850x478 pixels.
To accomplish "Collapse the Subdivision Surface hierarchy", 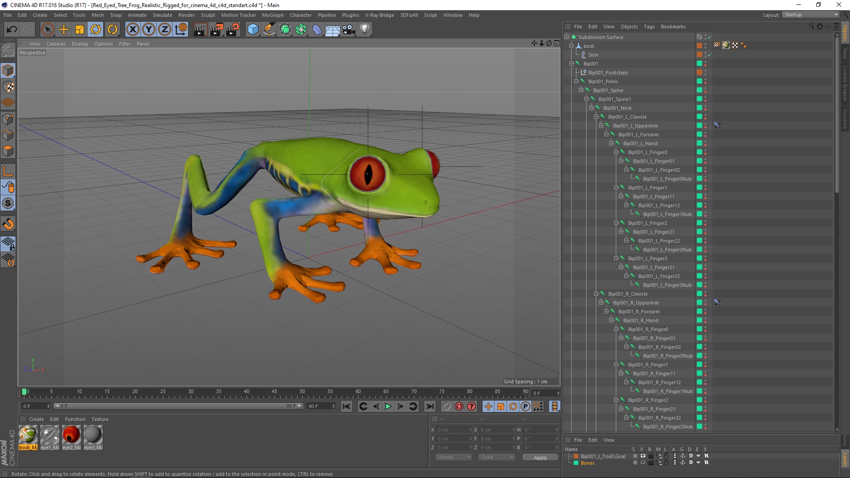I will [x=567, y=37].
